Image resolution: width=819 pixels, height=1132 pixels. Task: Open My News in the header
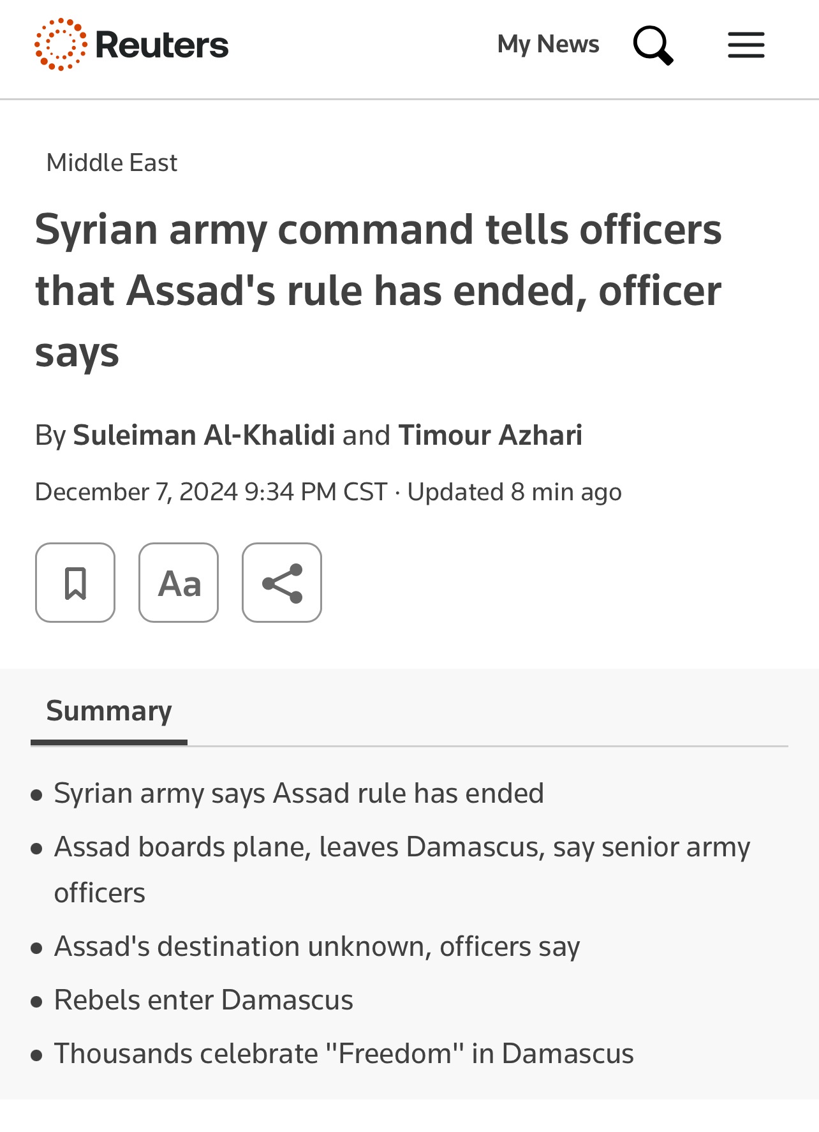(548, 45)
